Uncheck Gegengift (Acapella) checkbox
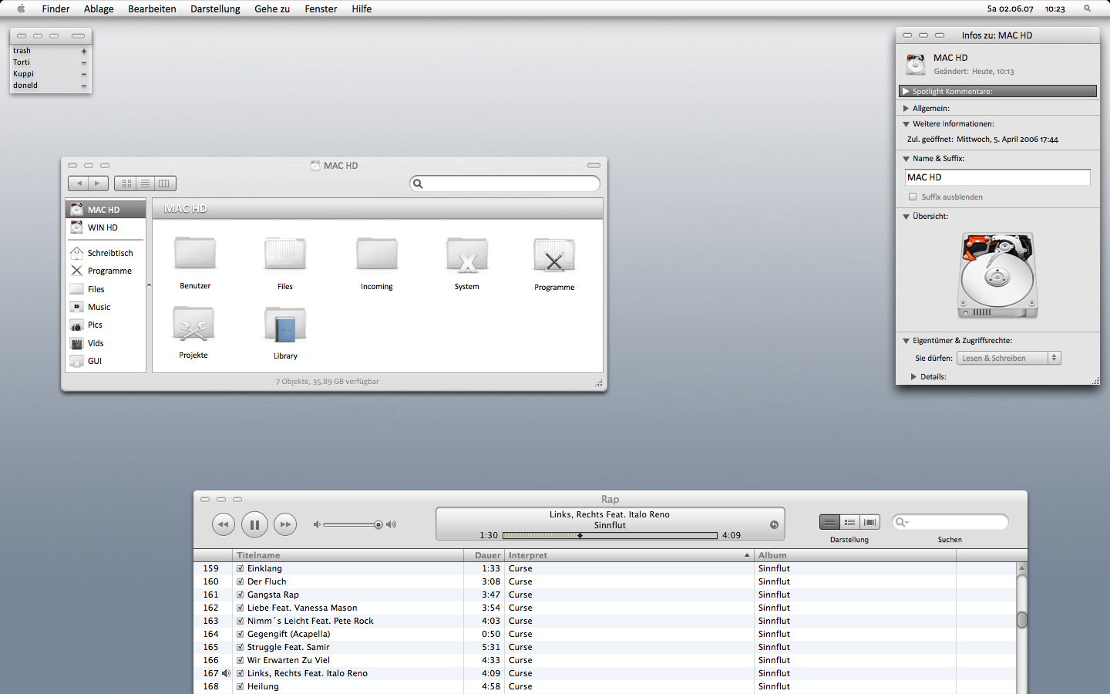This screenshot has width=1110, height=694. 240,634
